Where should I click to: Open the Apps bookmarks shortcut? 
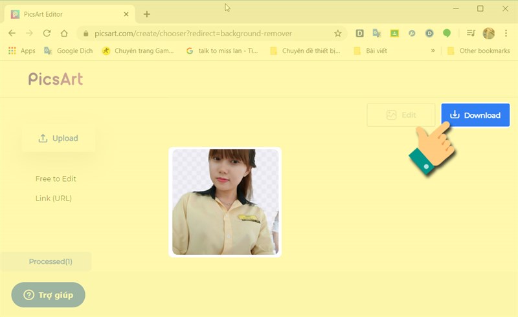[22, 50]
